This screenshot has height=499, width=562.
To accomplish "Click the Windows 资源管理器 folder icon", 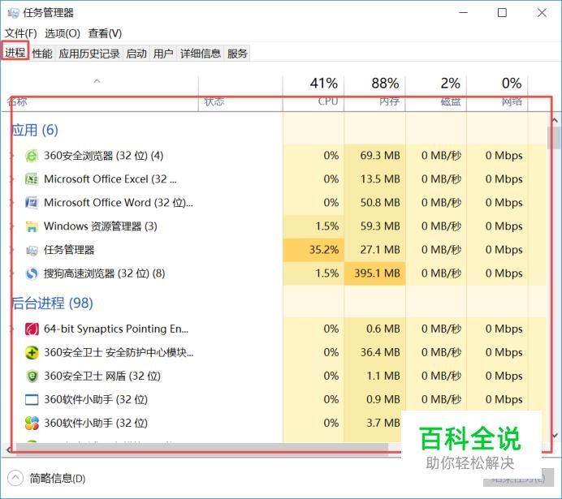I will tap(32, 226).
